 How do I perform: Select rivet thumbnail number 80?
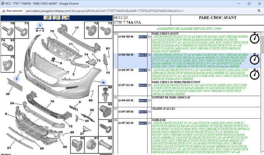tap(105, 94)
